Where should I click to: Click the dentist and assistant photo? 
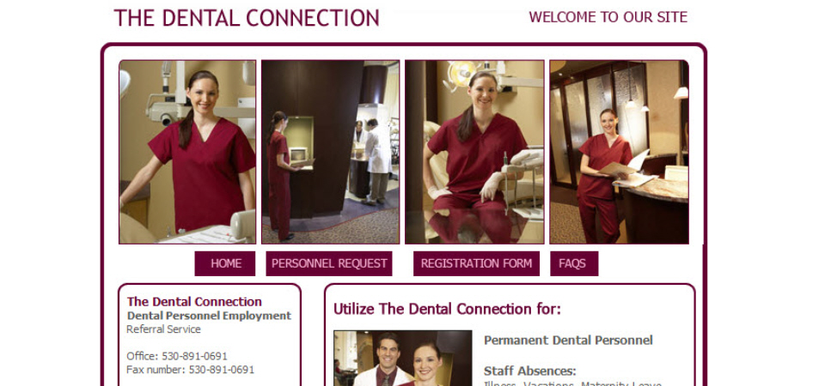point(402,359)
